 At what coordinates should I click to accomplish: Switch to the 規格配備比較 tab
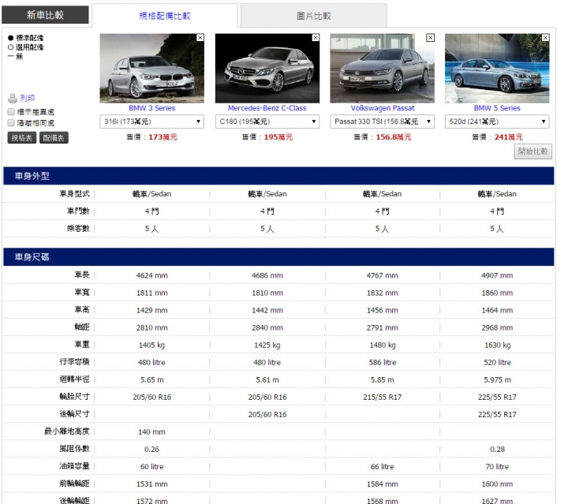165,16
